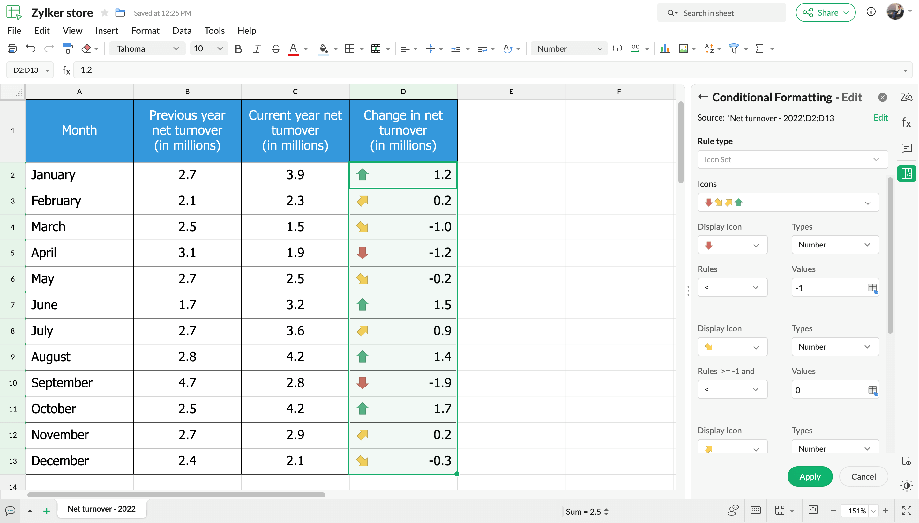
Task: Open the Format menu
Action: pyautogui.click(x=145, y=31)
